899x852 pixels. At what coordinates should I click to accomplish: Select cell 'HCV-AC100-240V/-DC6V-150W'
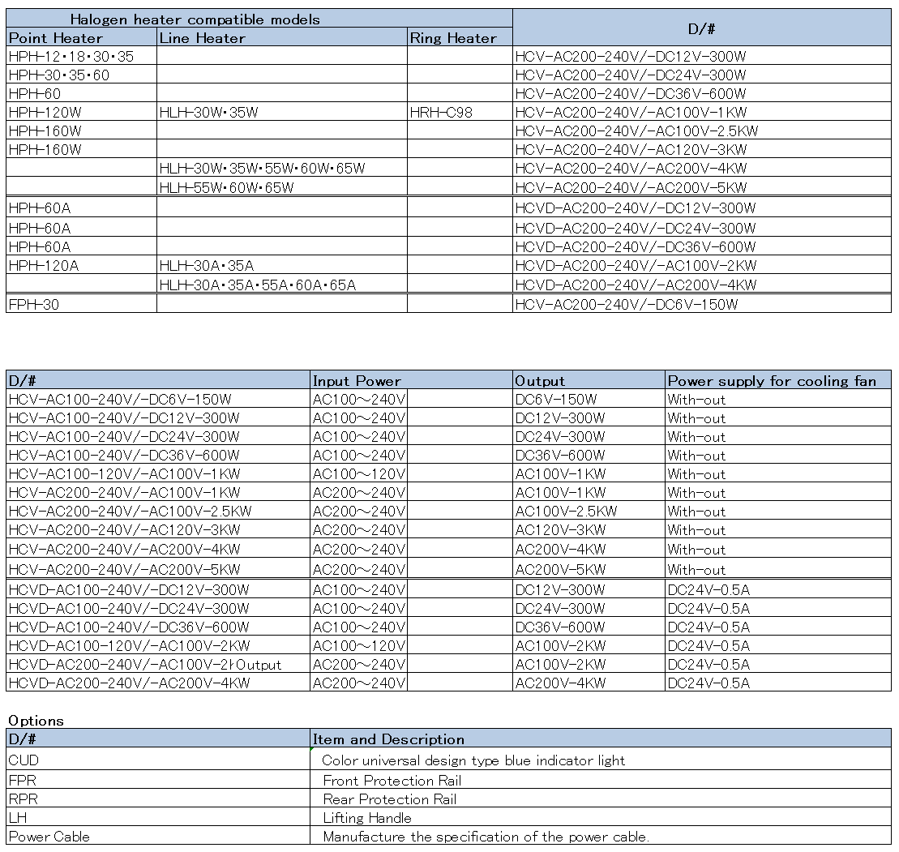157,399
